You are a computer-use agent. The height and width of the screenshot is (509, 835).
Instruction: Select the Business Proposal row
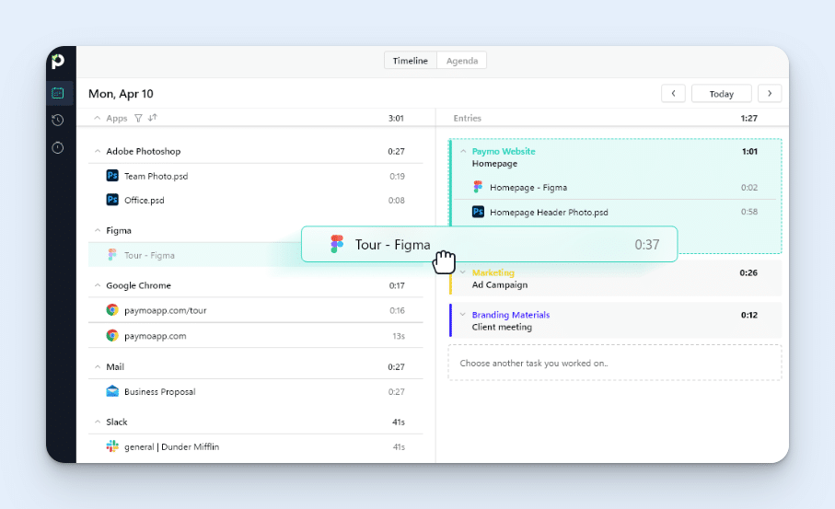coord(256,392)
